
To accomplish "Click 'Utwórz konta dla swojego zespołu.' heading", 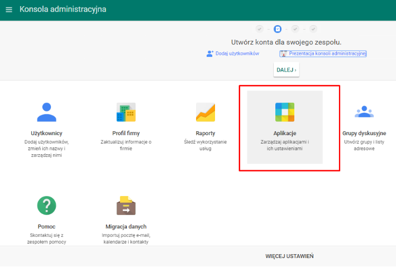I will 286,42.
